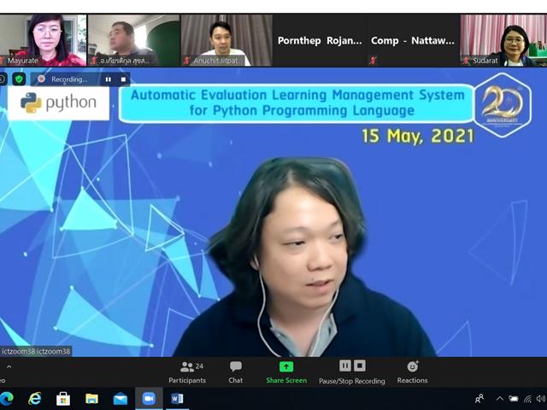Open the Chat panel
This screenshot has height=410, width=547.
click(236, 372)
